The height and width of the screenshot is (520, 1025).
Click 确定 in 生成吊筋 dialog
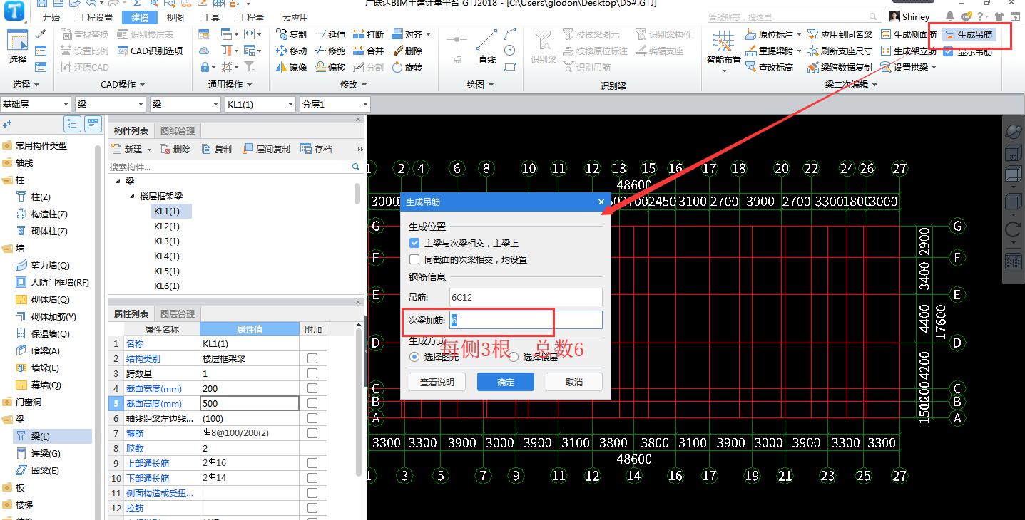pos(506,382)
